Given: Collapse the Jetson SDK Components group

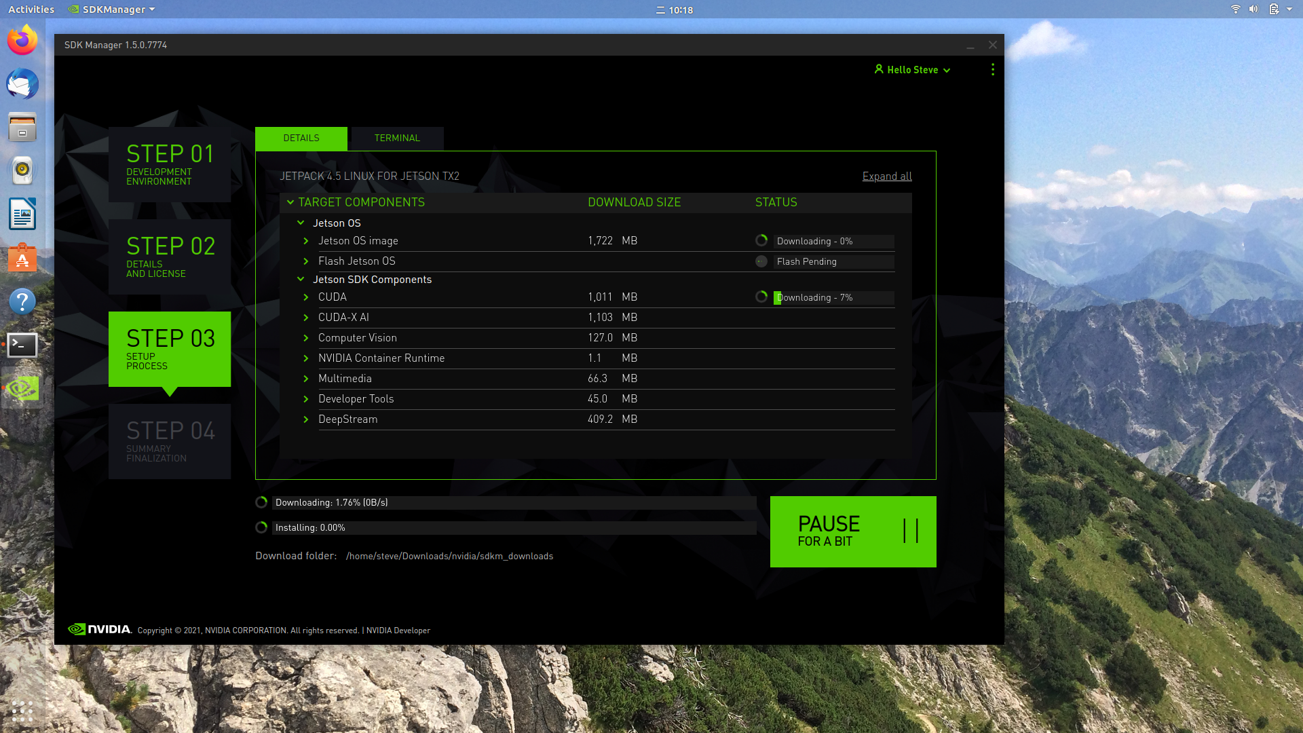Looking at the screenshot, I should 301,279.
